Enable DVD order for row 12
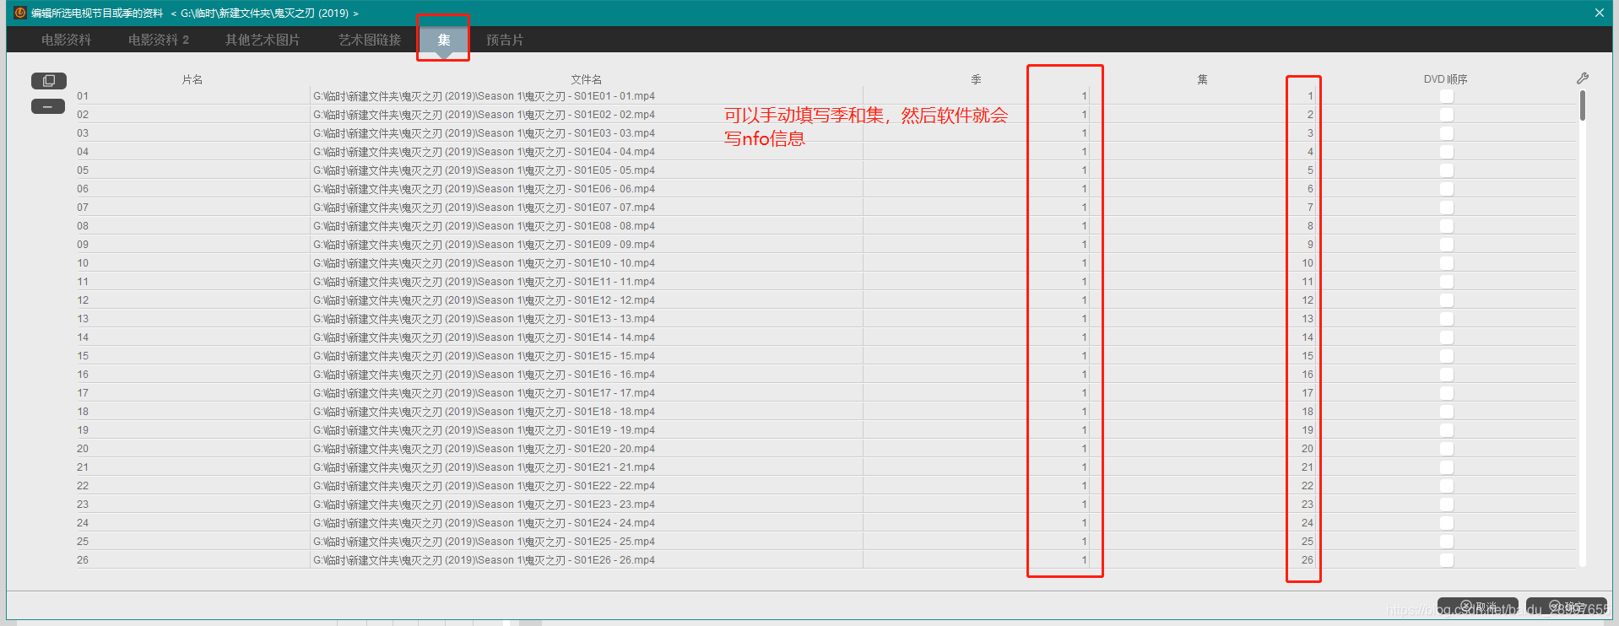The image size is (1619, 626). click(x=1447, y=300)
